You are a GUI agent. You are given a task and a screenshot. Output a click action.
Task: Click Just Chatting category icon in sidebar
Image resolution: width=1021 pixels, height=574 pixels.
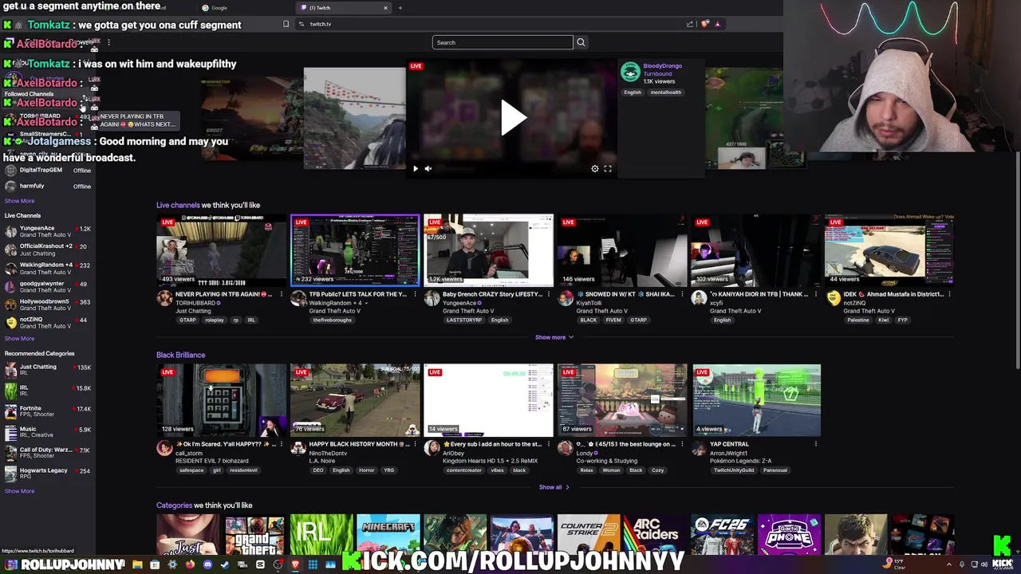(10, 370)
